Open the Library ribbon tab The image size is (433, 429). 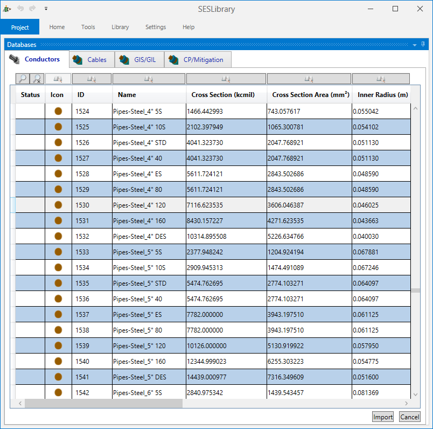click(120, 27)
